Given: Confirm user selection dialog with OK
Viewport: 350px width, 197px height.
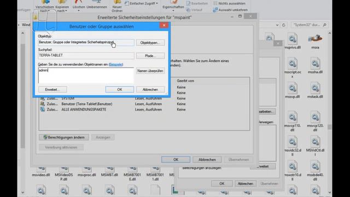Looking at the screenshot, I should coord(120,89).
